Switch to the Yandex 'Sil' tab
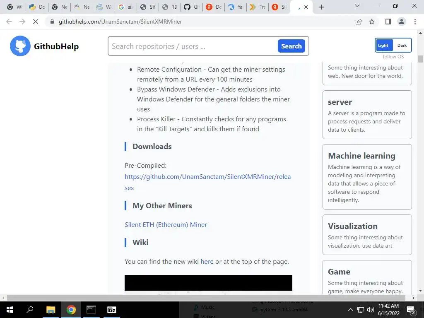The width and height of the screenshot is (424, 318). tap(279, 7)
